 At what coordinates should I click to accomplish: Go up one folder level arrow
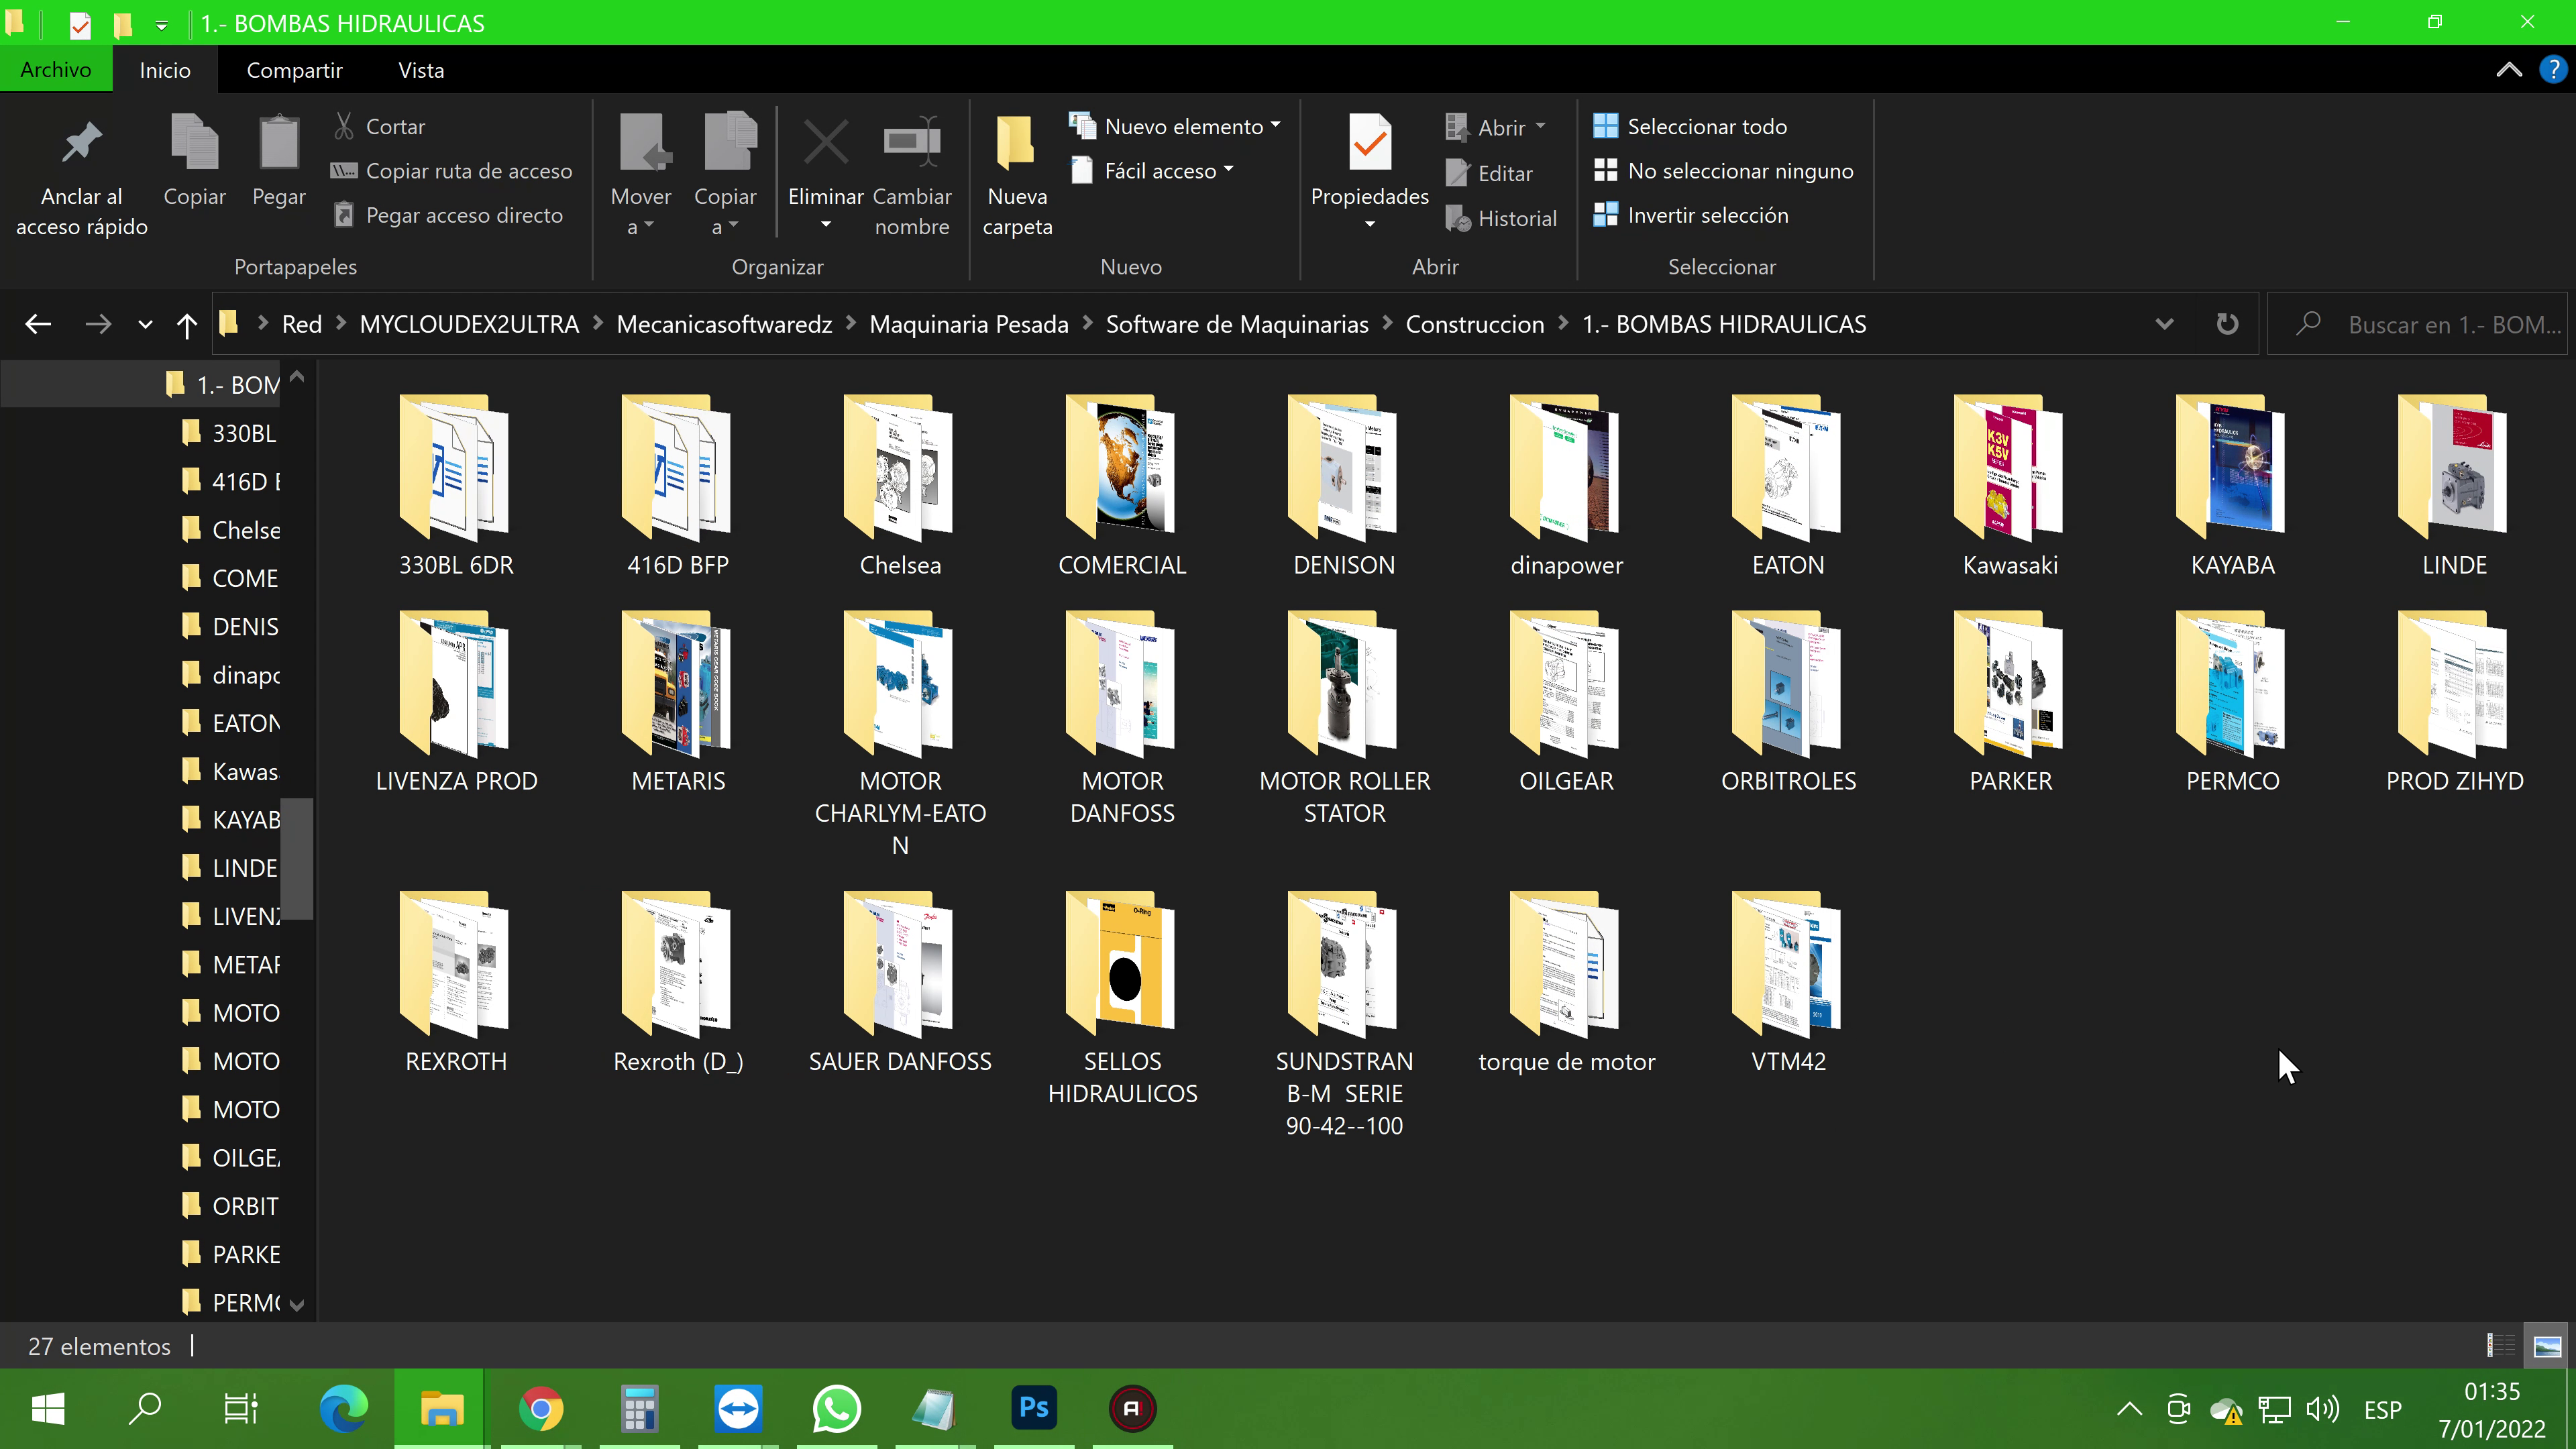point(186,324)
